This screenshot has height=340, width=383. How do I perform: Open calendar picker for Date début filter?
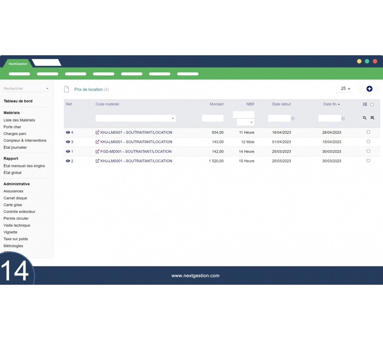click(293, 119)
